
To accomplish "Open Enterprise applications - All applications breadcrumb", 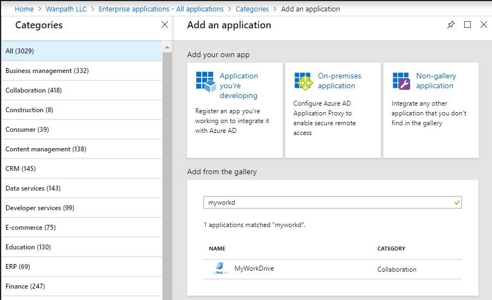I will click(161, 9).
